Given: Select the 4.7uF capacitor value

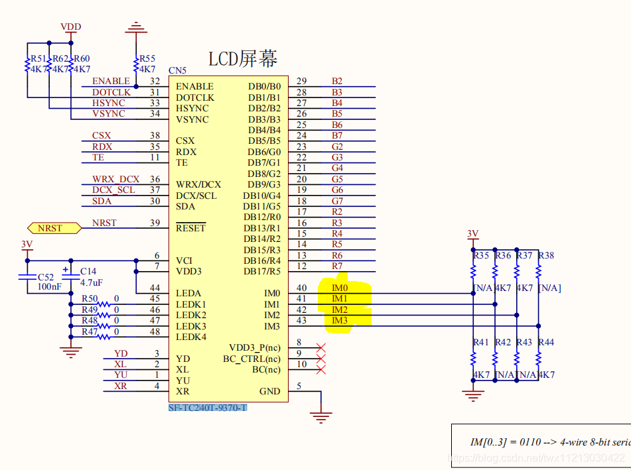Looking at the screenshot, I should tap(92, 282).
